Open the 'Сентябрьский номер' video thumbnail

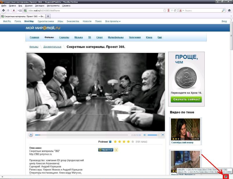click(x=186, y=129)
